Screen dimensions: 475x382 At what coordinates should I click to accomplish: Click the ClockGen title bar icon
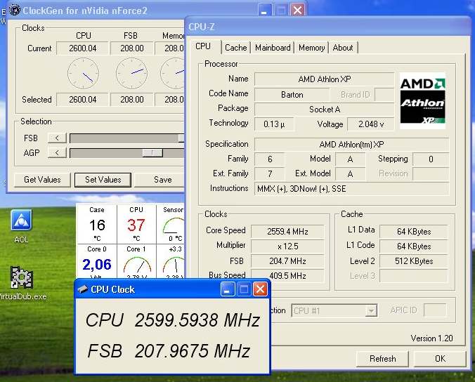[x=14, y=10]
